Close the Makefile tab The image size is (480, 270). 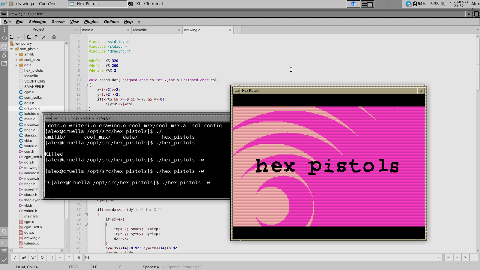coord(179,30)
